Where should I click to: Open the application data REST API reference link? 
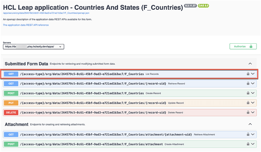(x=26, y=25)
